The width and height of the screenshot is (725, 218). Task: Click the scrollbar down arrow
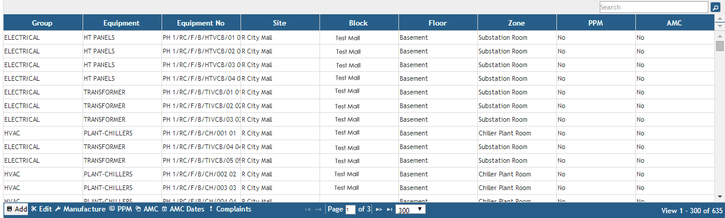(720, 196)
